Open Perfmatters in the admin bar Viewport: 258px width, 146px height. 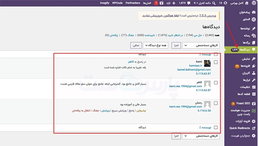[133, 3]
